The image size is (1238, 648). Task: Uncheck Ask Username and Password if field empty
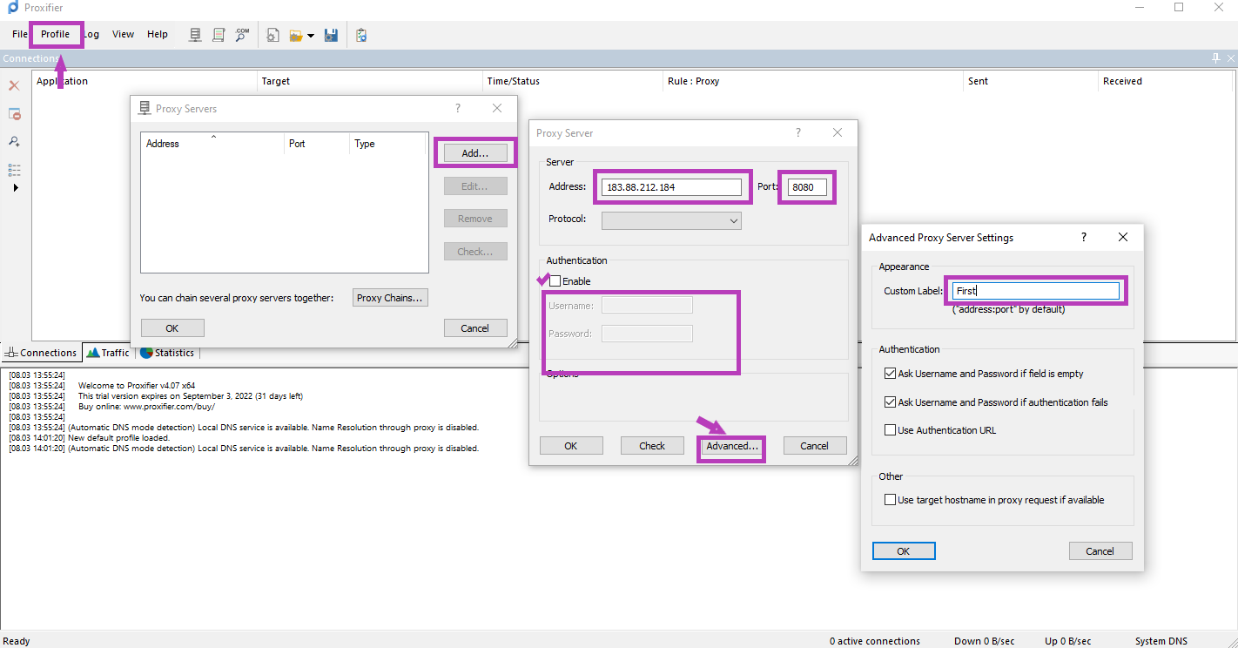890,374
